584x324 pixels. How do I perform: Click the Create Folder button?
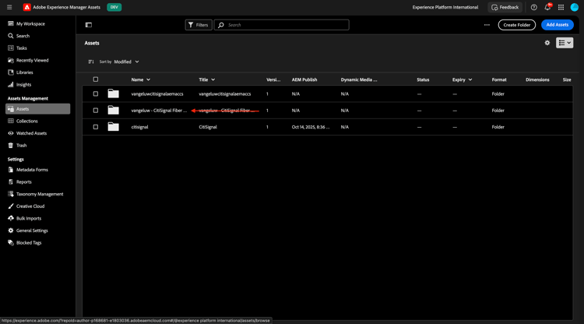(x=516, y=25)
